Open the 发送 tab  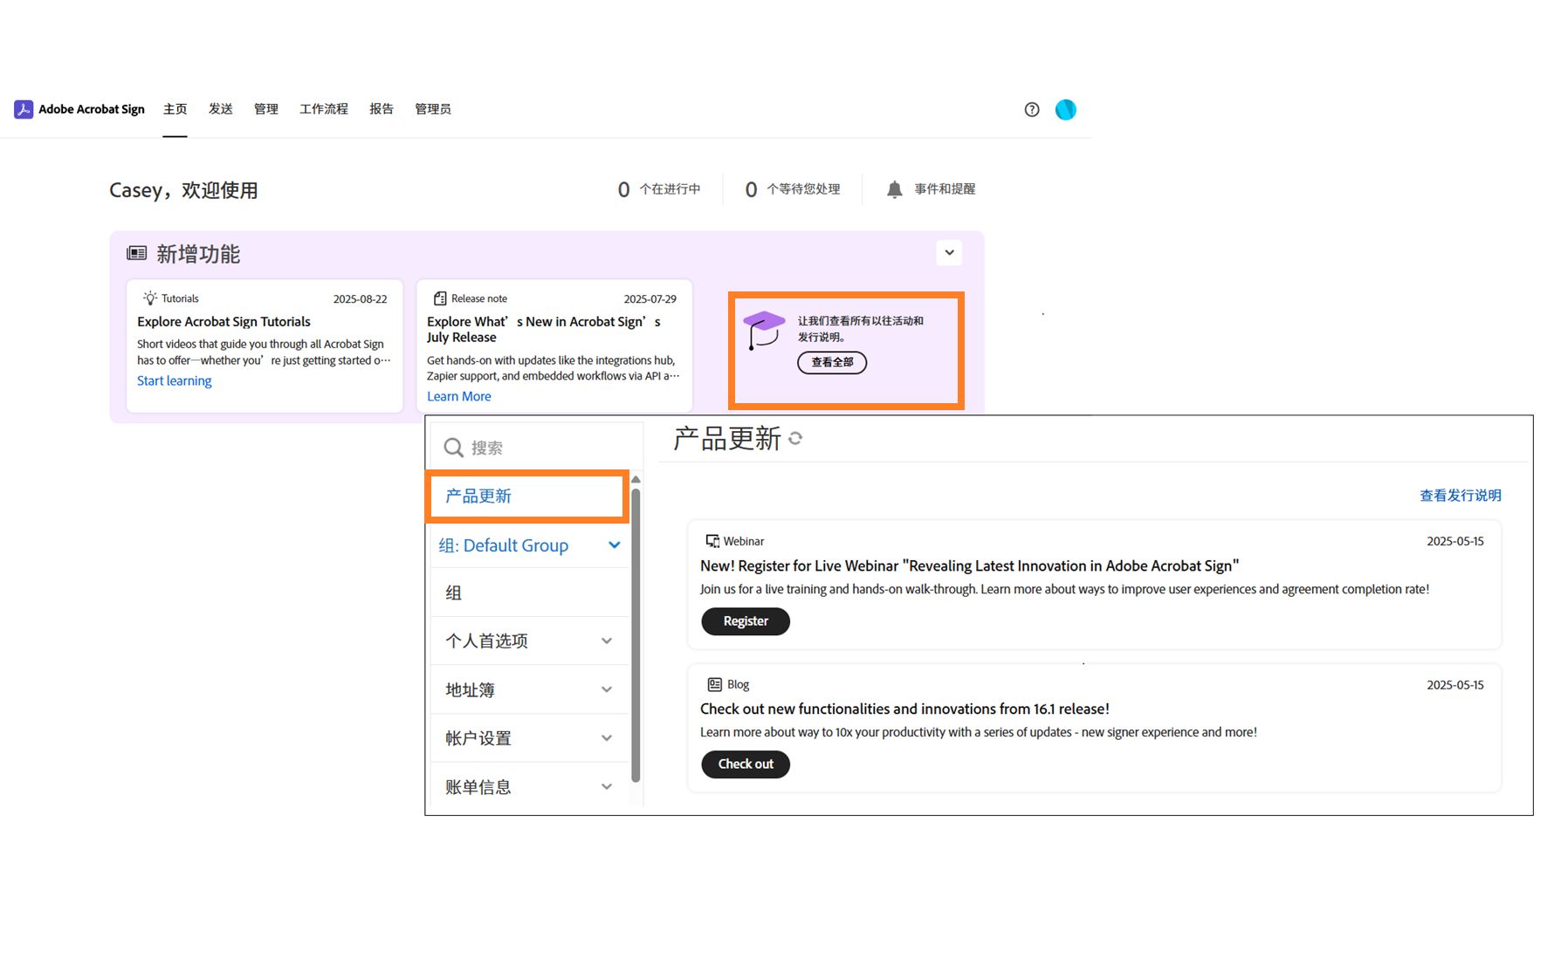coord(220,109)
